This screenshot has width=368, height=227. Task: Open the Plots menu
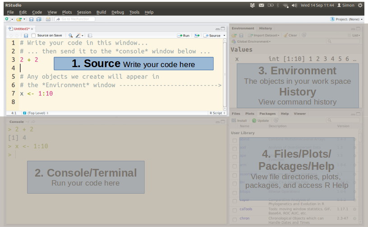tap(67, 12)
